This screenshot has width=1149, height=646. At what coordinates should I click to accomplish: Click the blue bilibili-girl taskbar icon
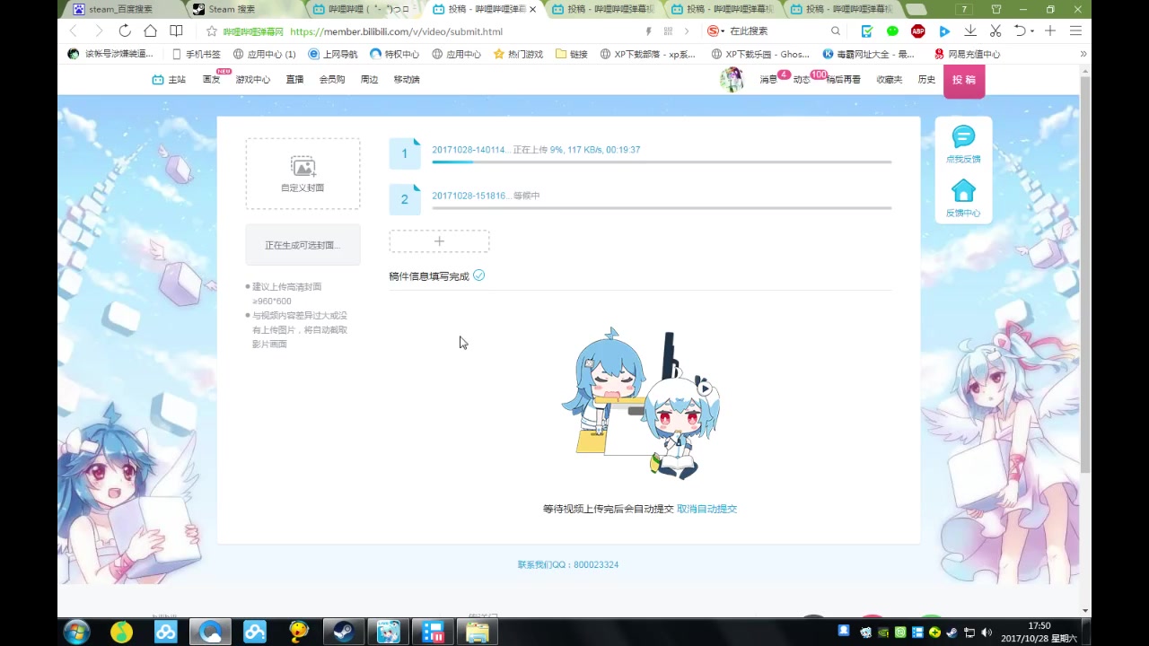coord(388,633)
